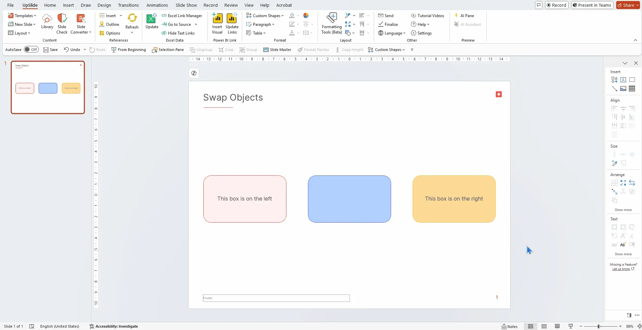Open the Home tab
Screen dimensions: 642x330
[50, 5]
